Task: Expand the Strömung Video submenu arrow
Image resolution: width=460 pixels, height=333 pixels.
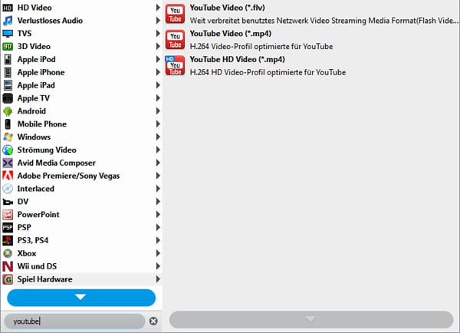Action: click(158, 150)
